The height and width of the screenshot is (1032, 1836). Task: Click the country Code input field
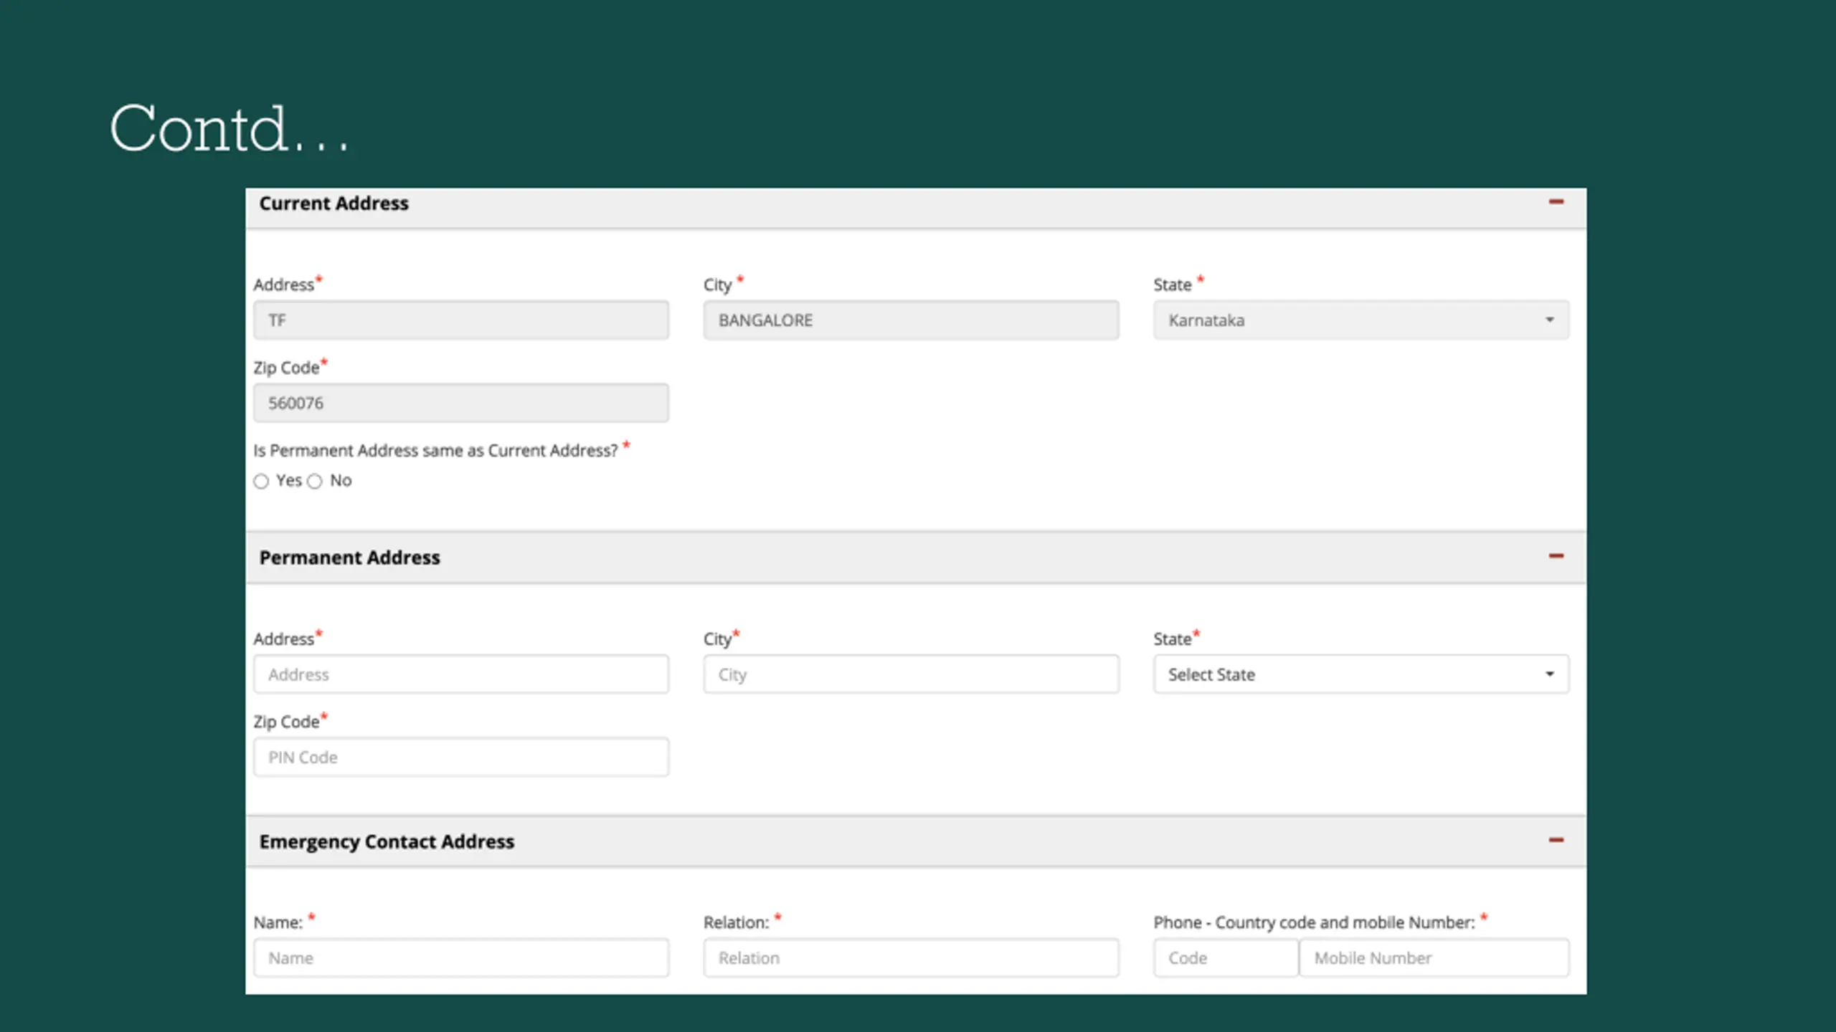pyautogui.click(x=1226, y=957)
